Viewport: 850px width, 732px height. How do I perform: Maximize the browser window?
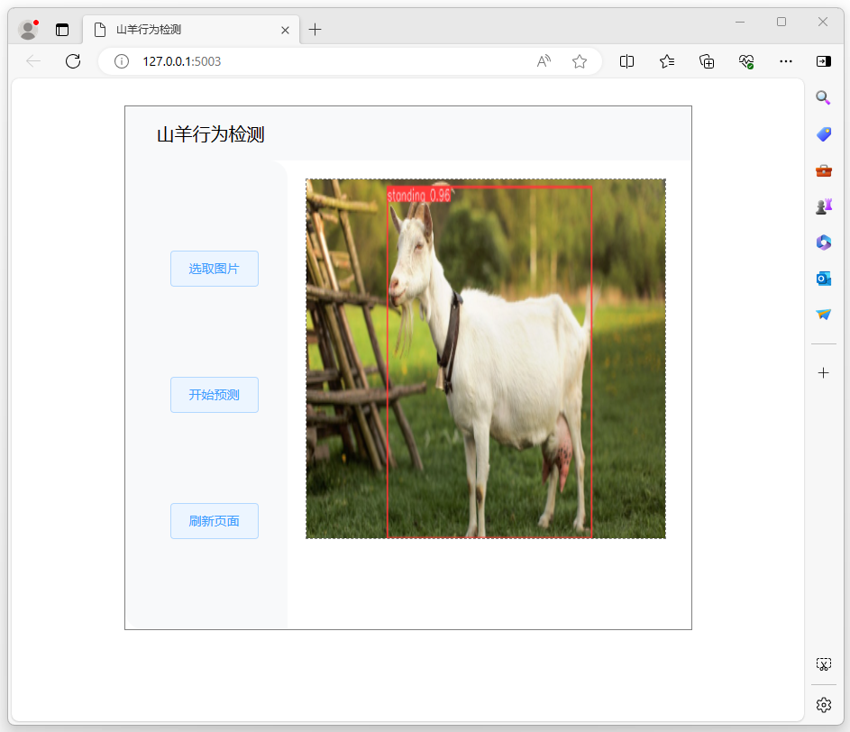[x=781, y=23]
